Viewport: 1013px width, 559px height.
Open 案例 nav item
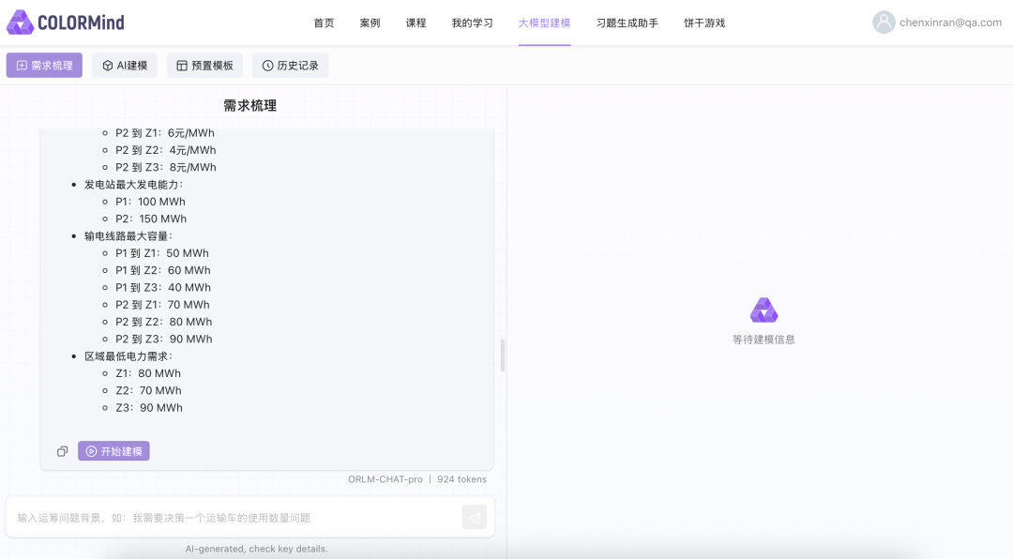[x=370, y=23]
